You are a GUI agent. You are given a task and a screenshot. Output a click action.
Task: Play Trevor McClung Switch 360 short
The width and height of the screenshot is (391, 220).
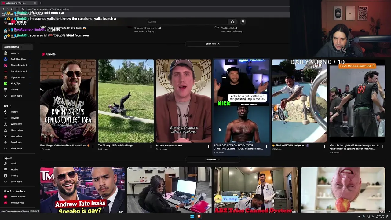click(357, 101)
